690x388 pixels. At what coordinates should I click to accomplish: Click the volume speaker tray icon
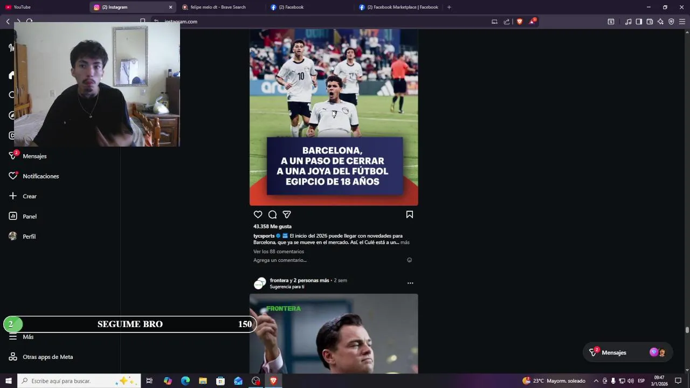click(x=630, y=381)
